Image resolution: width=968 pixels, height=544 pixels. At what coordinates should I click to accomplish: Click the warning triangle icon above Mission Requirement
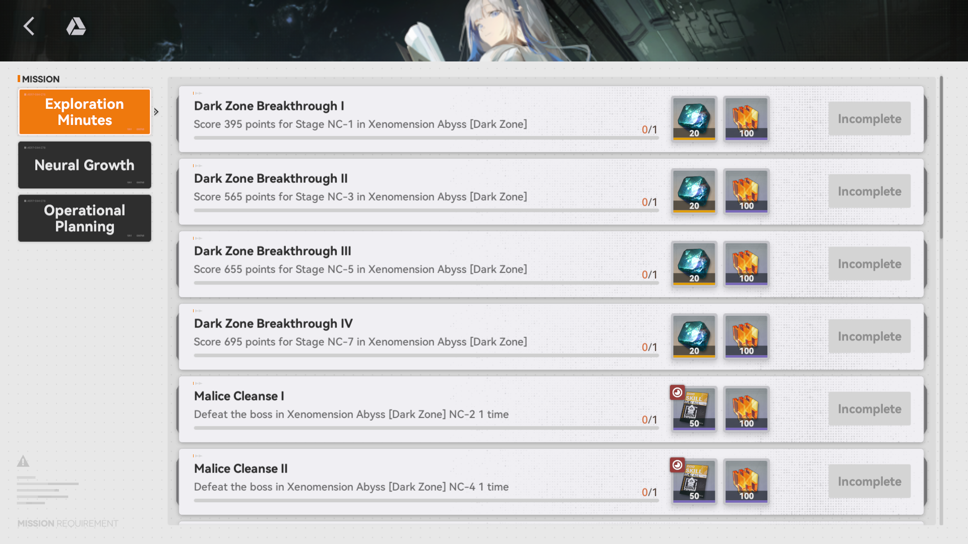click(23, 461)
